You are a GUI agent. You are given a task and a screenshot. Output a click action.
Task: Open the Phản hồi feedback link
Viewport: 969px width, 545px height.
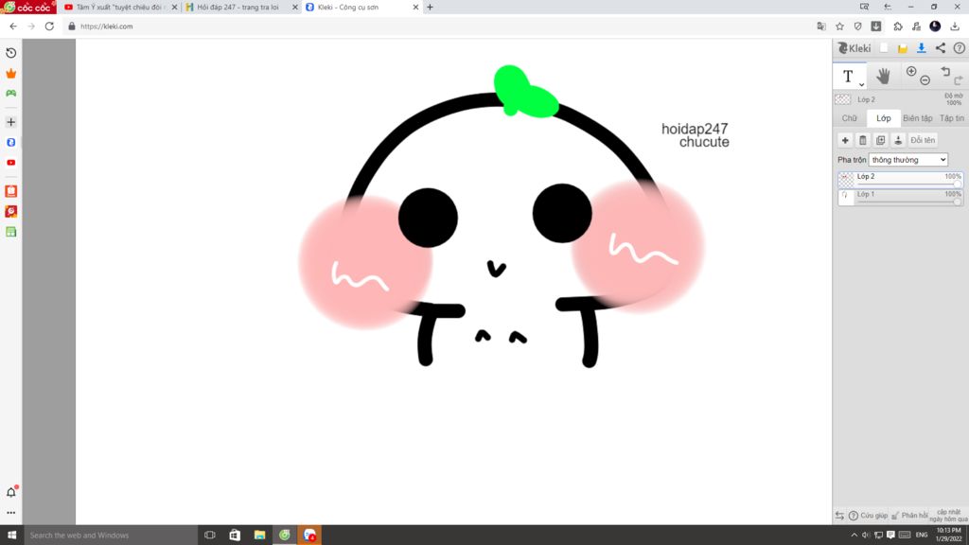[909, 516]
